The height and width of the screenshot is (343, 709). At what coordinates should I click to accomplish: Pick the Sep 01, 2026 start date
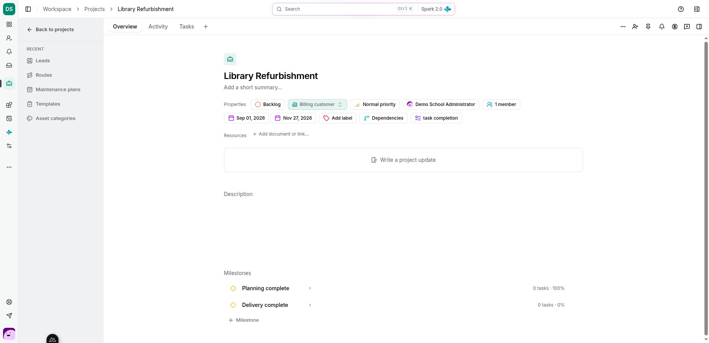click(246, 118)
